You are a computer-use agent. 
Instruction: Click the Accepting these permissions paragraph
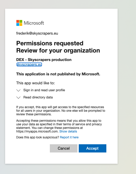(59, 126)
